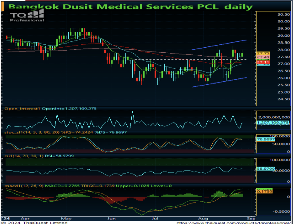Click the 28.00 price axis label
The width and height of the screenshot is (293, 224).
click(x=283, y=50)
